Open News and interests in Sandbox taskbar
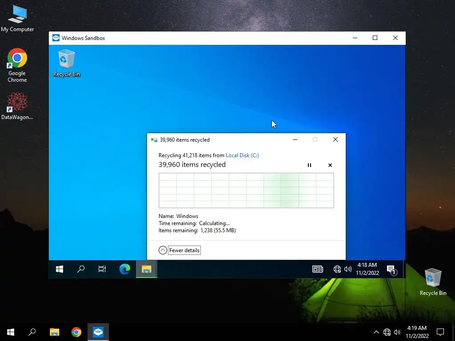This screenshot has height=341, width=455. coord(317,269)
